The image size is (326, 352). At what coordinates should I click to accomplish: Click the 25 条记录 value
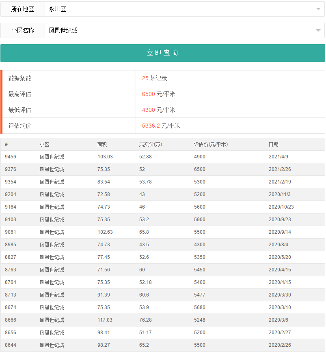[154, 78]
